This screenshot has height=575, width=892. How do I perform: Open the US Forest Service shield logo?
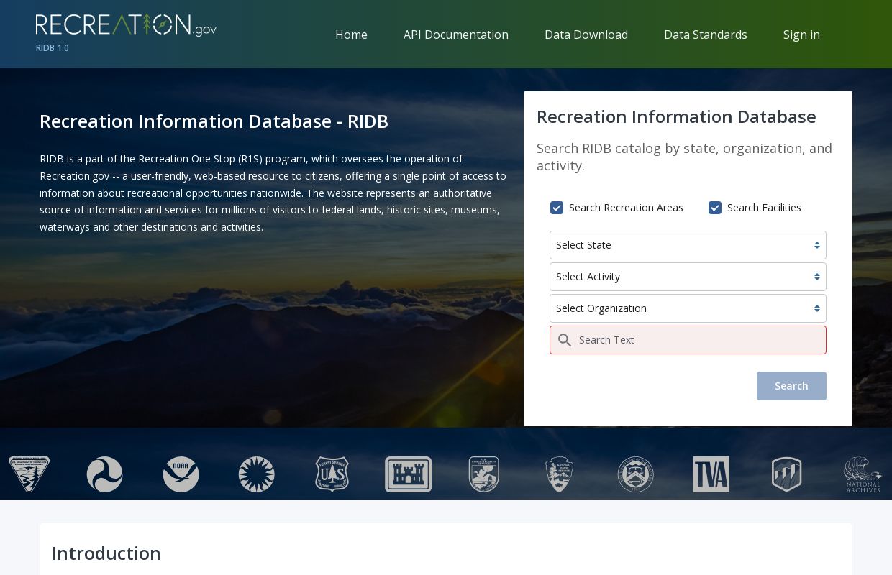332,474
